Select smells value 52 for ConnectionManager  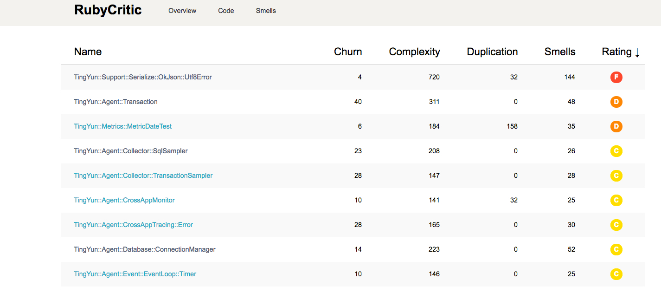click(571, 249)
